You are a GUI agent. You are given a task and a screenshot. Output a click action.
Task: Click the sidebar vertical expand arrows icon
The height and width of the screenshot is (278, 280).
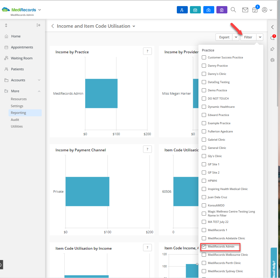[6, 25]
